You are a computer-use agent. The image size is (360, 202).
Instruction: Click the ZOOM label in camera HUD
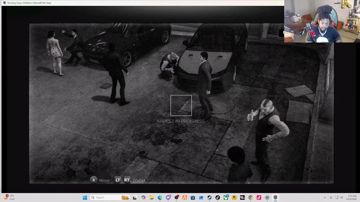coord(139,181)
